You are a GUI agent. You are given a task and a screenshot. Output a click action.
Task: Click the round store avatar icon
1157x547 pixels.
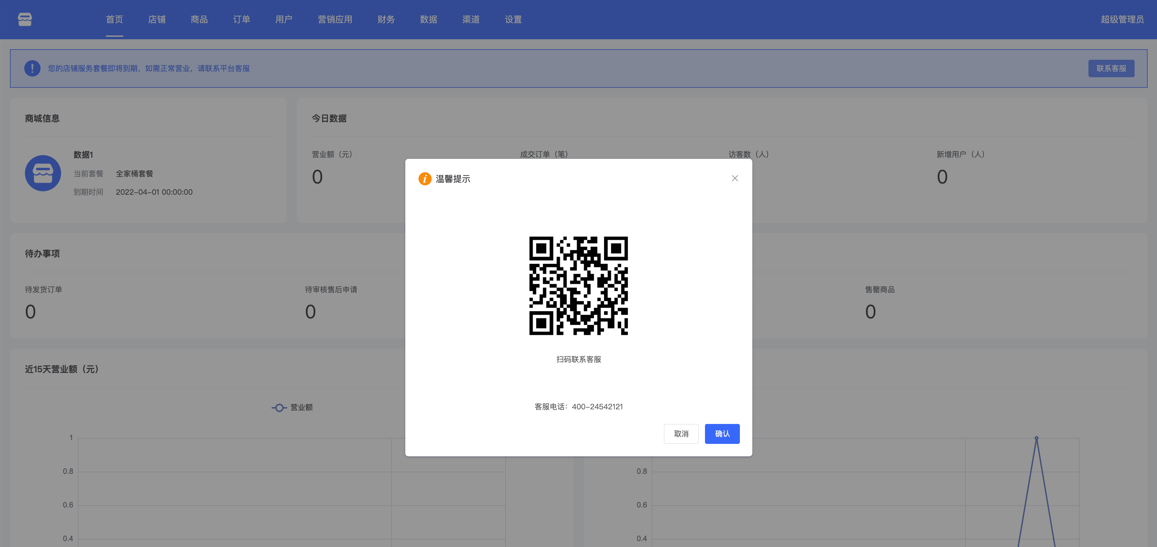[x=43, y=173]
